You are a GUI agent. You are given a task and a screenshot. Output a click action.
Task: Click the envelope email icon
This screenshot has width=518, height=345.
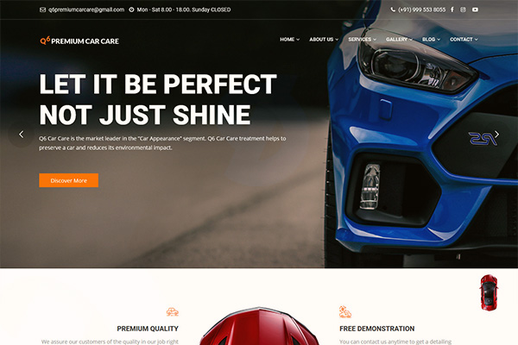(42, 9)
